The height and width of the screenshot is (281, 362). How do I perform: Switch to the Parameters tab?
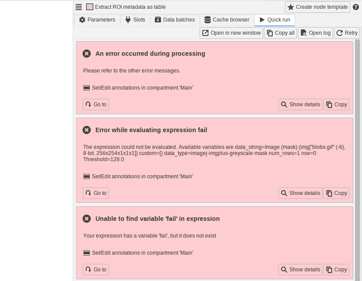[x=97, y=20]
